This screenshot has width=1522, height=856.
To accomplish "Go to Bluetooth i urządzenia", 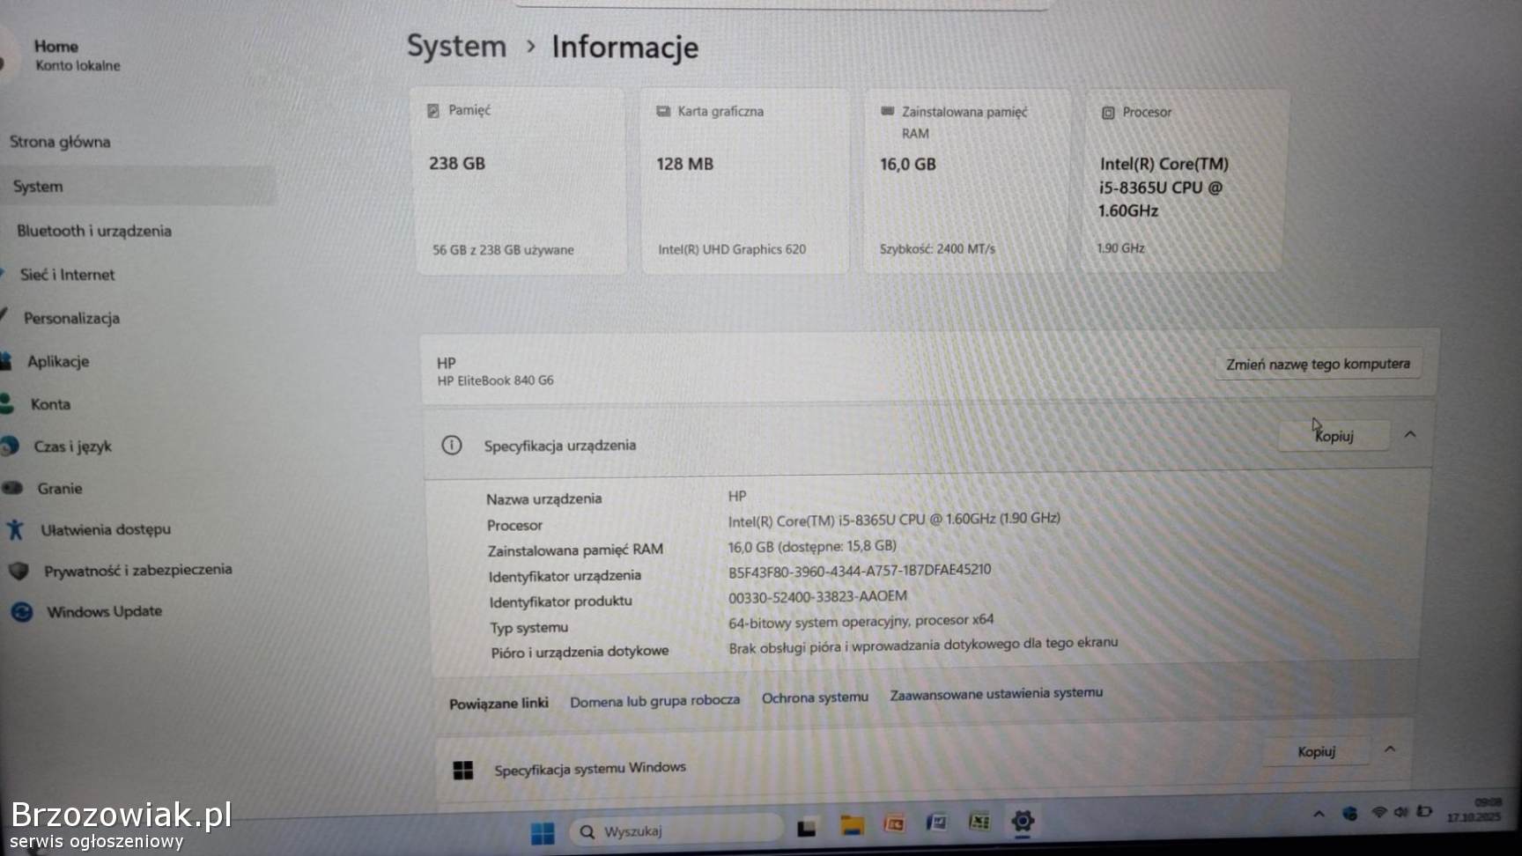I will [93, 231].
